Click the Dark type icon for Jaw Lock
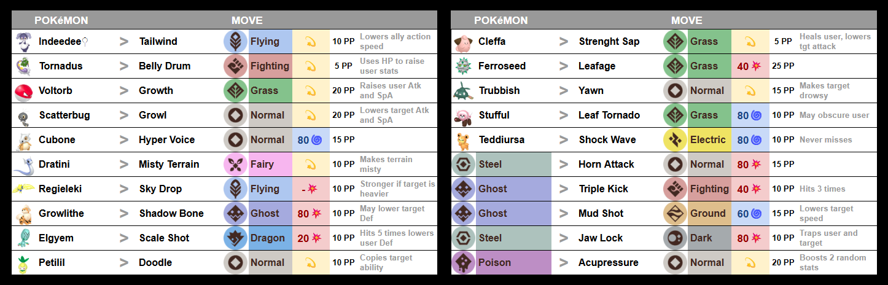This screenshot has width=888, height=285. [x=676, y=238]
